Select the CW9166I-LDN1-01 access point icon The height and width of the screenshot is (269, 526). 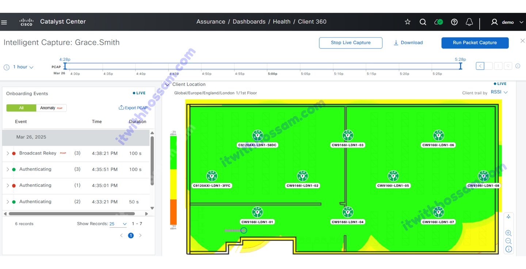tap(258, 212)
